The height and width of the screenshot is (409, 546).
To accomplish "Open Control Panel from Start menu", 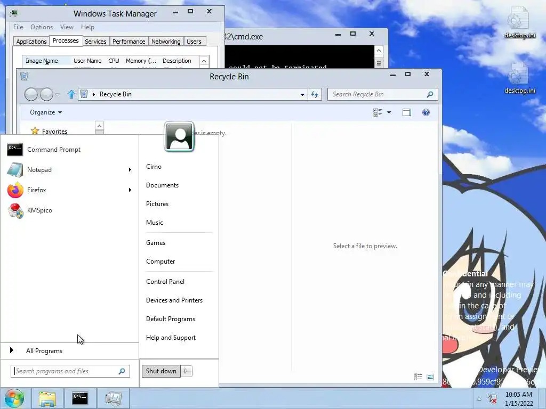I will click(165, 282).
